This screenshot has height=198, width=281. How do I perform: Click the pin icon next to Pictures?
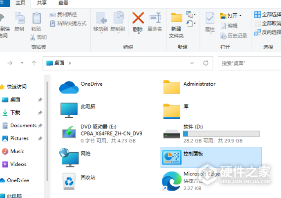(x=40, y=138)
